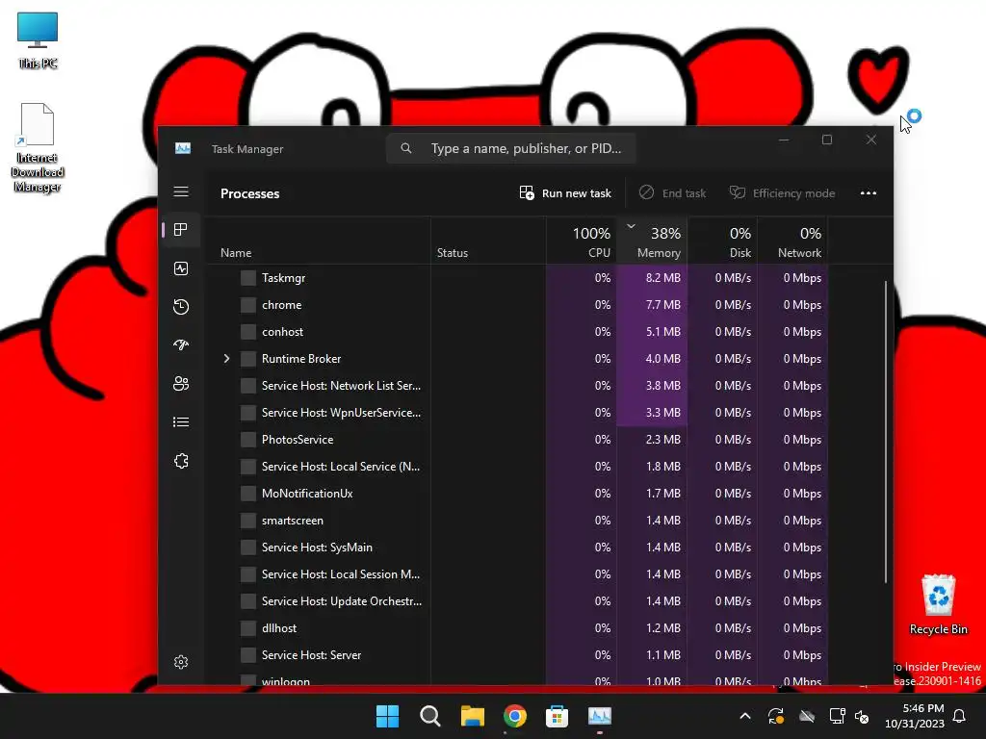986x739 pixels.
Task: Sort processes by Disk column header
Action: click(x=722, y=242)
